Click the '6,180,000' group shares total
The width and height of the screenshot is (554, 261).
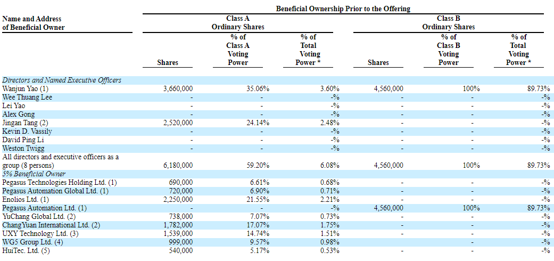[x=178, y=165]
